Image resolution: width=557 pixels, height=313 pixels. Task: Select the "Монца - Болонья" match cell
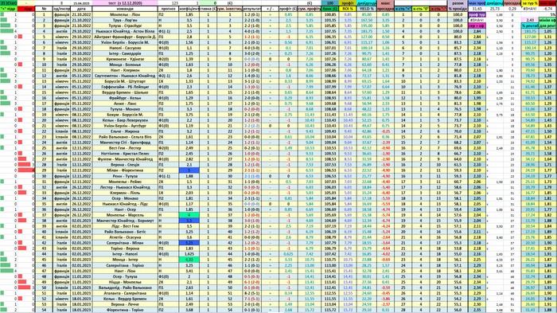(125, 65)
